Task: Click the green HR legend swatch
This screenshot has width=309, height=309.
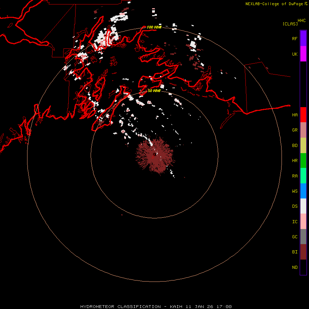Action: (303, 161)
